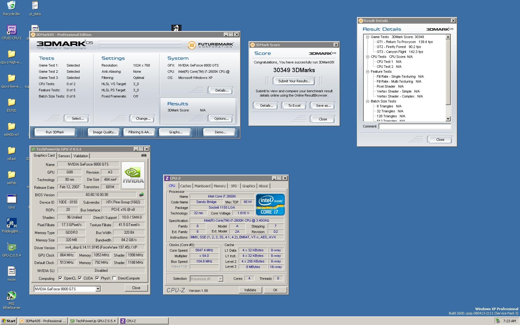Switch to the Mainboard tab in CPU-Z
The height and width of the screenshot is (325, 520).
(x=202, y=186)
